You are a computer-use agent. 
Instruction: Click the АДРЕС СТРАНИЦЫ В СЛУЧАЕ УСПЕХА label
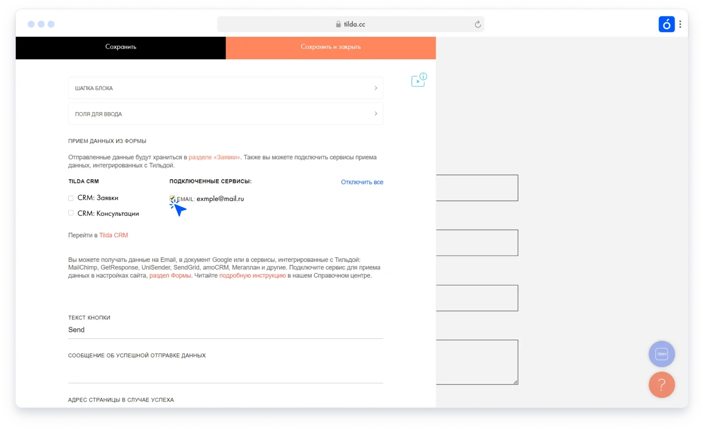point(121,400)
